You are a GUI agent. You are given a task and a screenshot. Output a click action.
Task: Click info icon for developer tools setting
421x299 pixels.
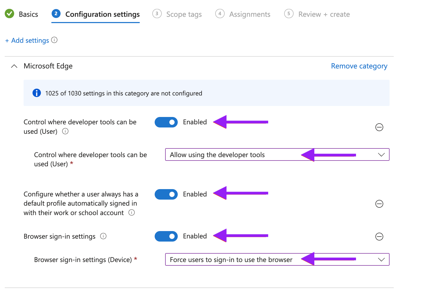65,131
